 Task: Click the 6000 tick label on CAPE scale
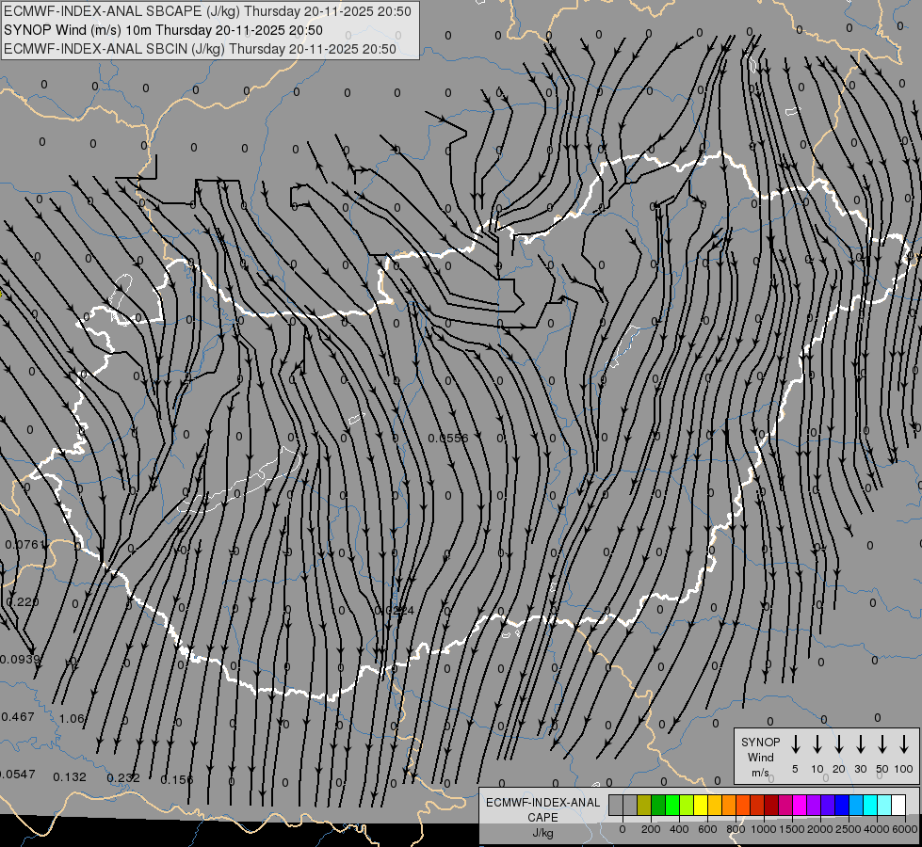[905, 829]
